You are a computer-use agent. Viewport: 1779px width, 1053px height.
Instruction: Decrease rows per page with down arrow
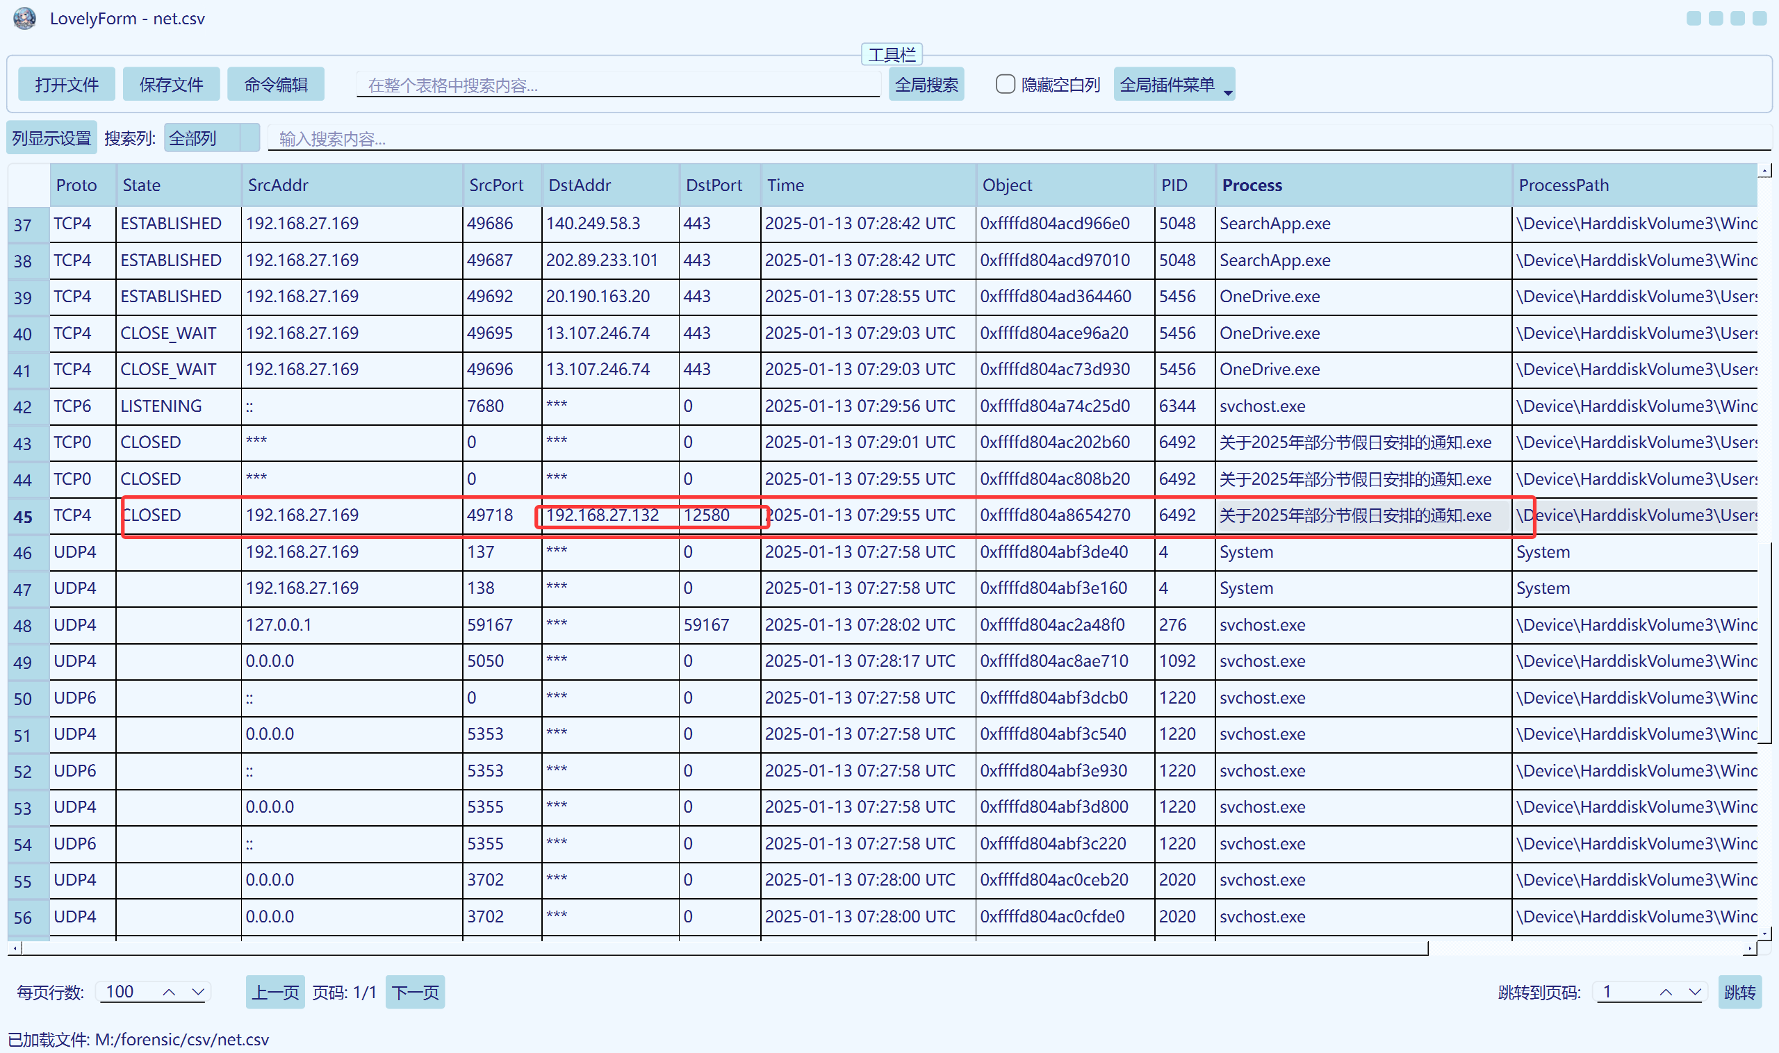pyautogui.click(x=198, y=993)
